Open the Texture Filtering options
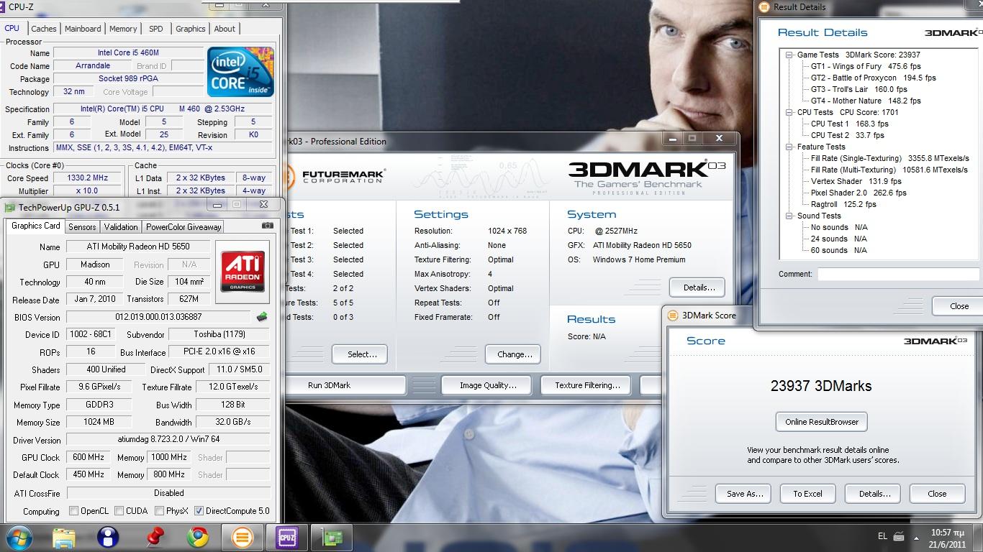The image size is (983, 552). [x=587, y=385]
